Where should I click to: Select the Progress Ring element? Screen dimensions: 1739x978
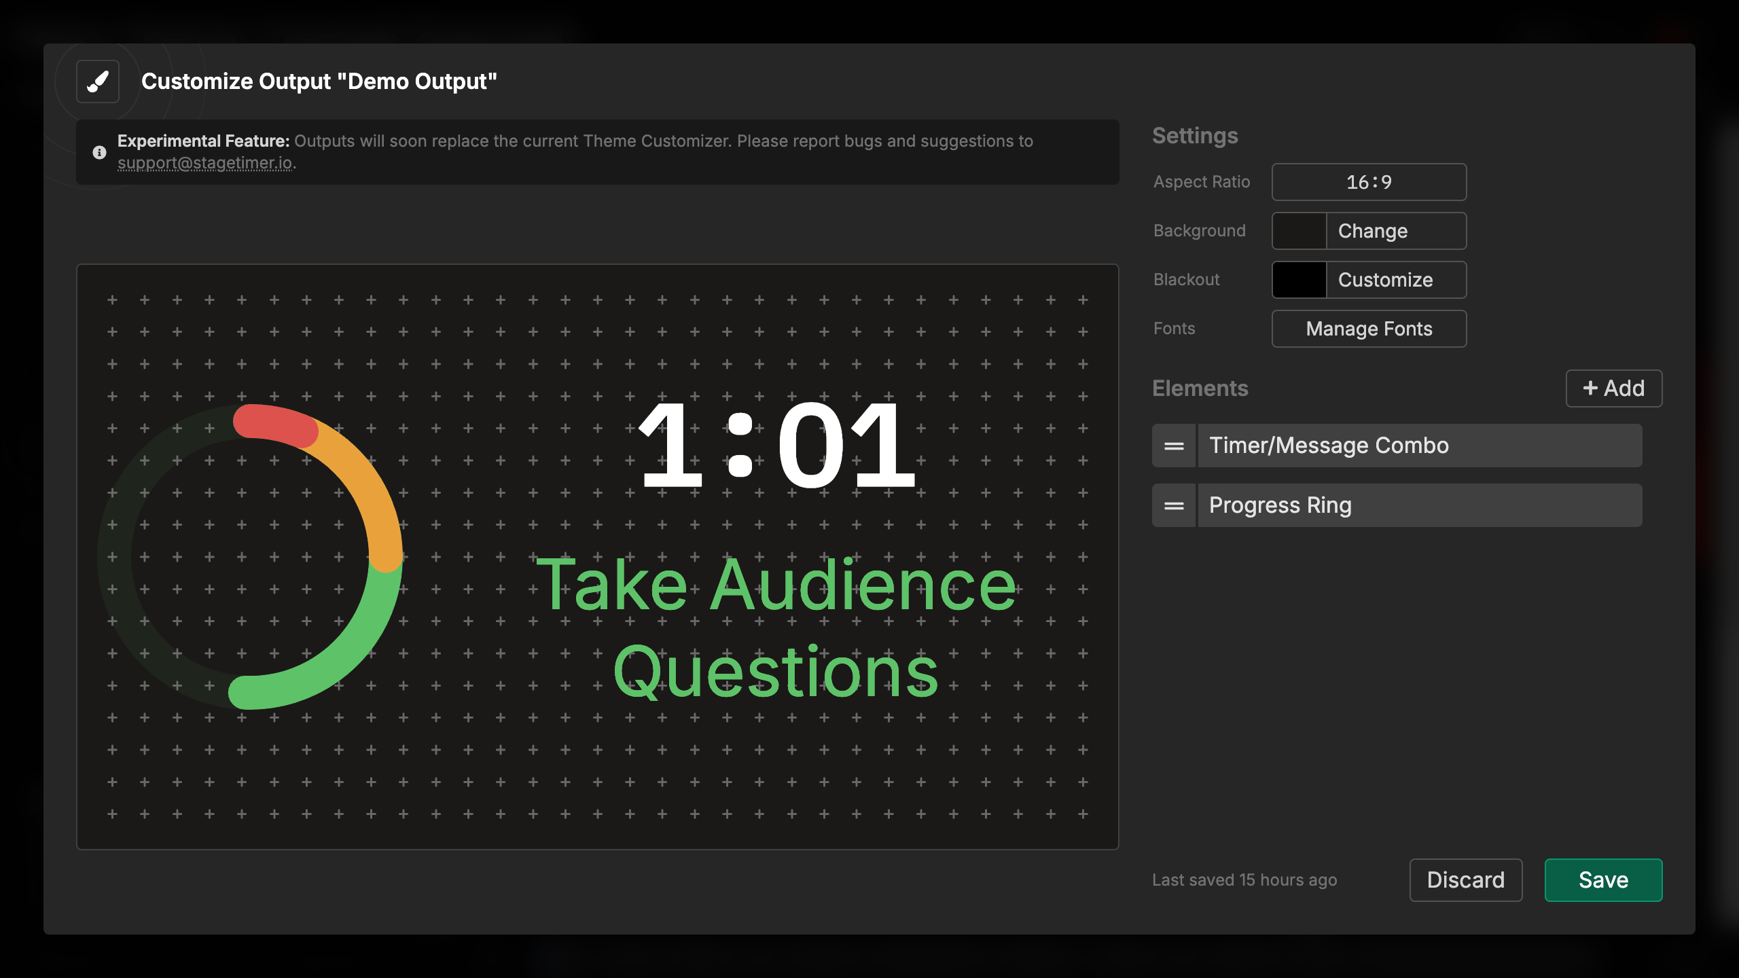tap(1418, 505)
